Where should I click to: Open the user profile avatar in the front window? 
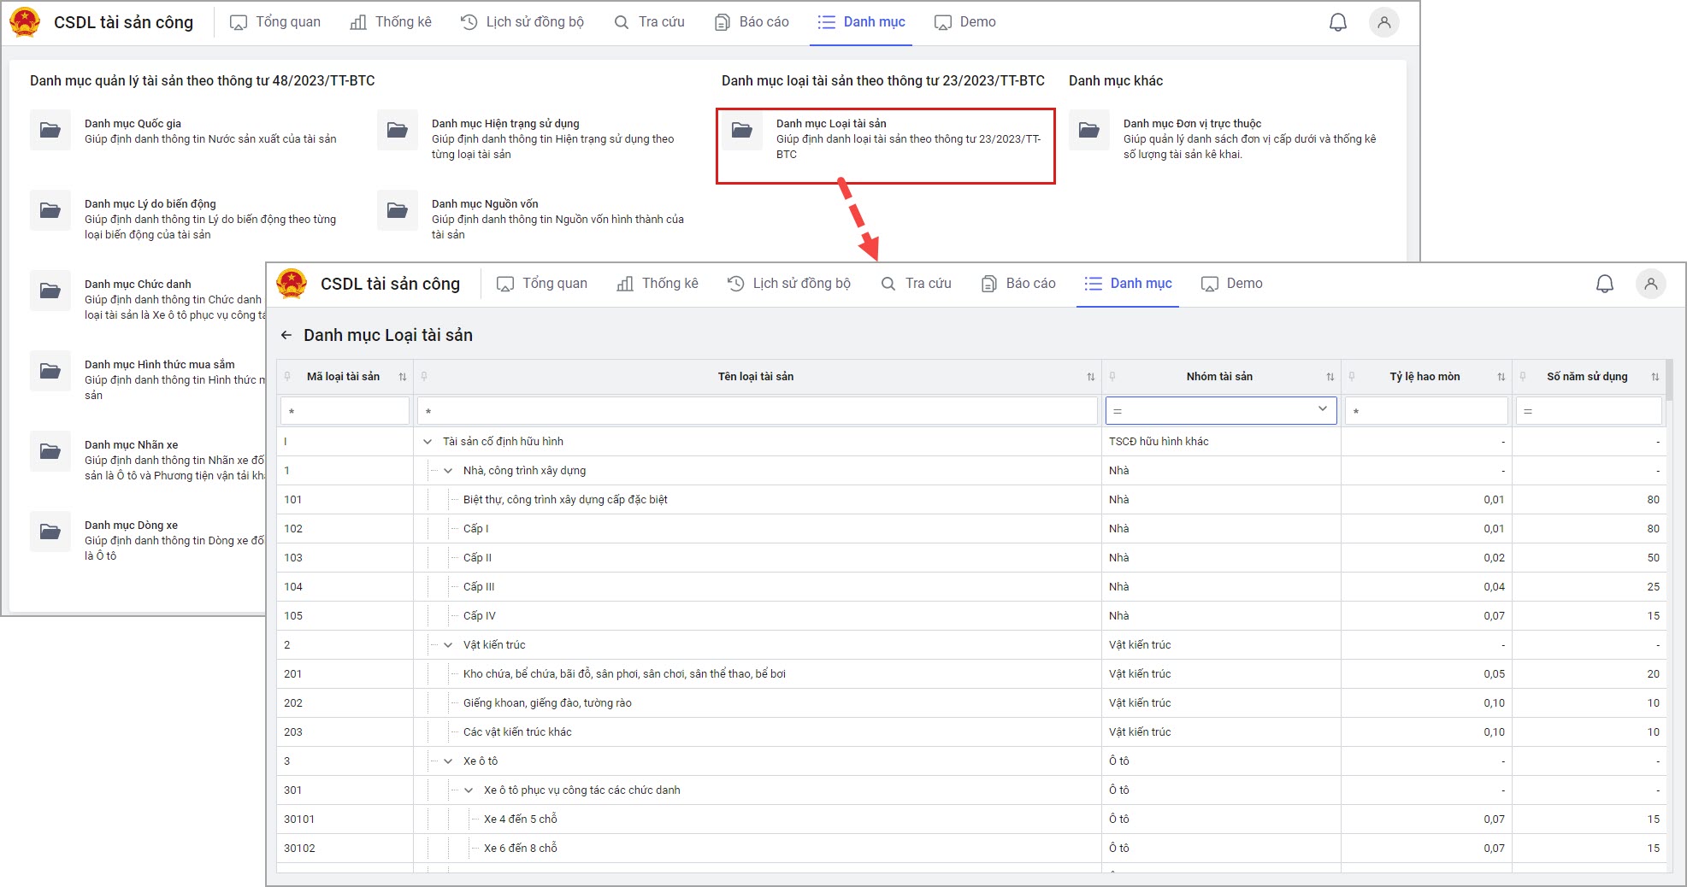1650,284
